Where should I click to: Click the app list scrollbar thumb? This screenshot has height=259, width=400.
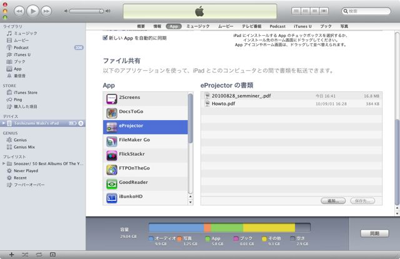point(190,118)
